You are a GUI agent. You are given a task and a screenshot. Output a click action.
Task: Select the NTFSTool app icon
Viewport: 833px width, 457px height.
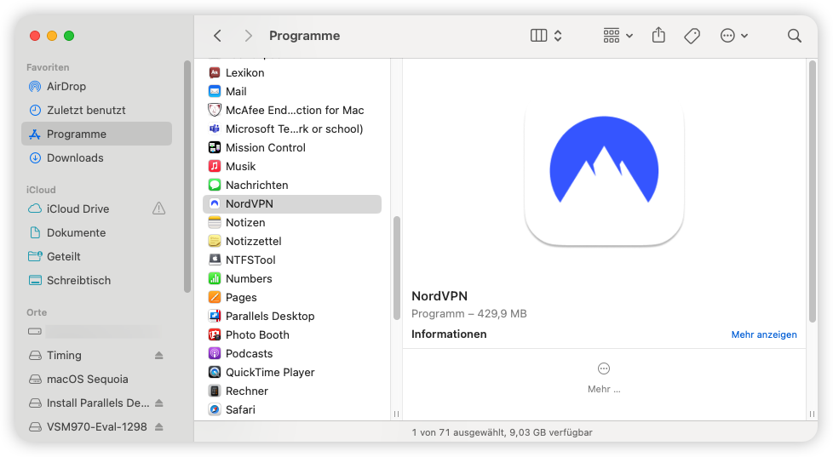[x=215, y=260]
